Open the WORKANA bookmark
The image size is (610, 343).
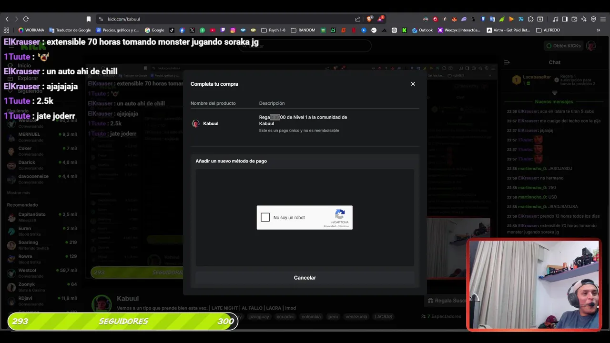tap(31, 30)
